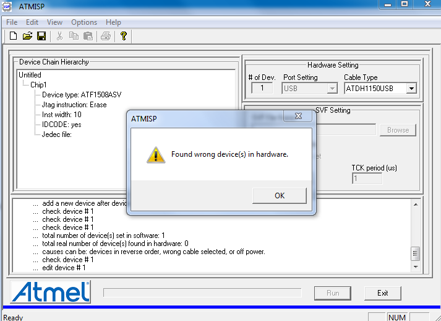
Task: Open the File menu
Action: click(x=12, y=22)
